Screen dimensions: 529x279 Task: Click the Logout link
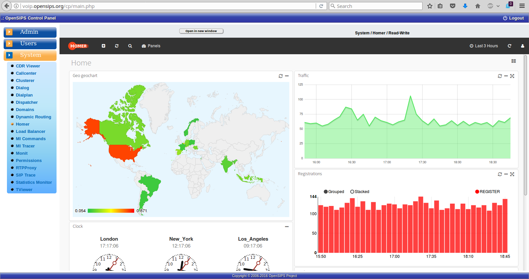point(513,18)
